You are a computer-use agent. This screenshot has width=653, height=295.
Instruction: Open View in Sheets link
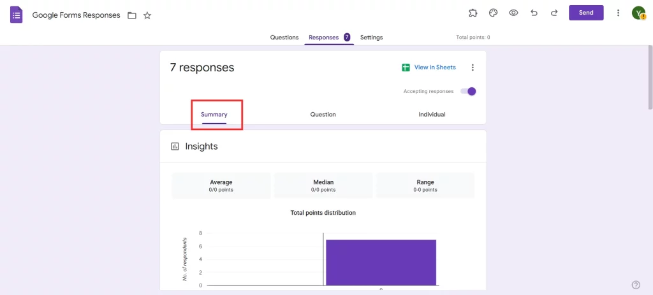(x=435, y=68)
